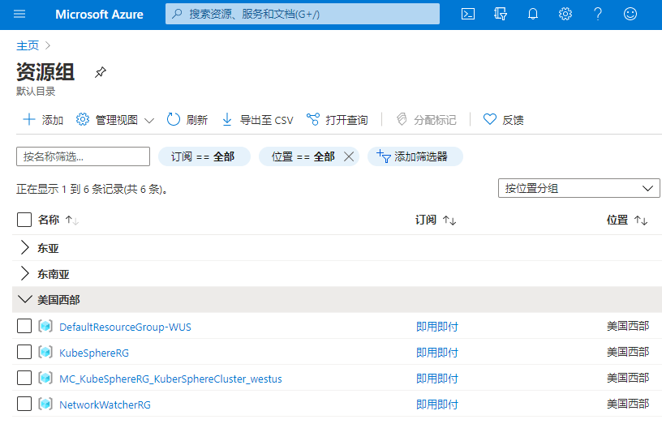Open directory and subscription filter icon
Screen dimensions: 662x428
point(501,15)
